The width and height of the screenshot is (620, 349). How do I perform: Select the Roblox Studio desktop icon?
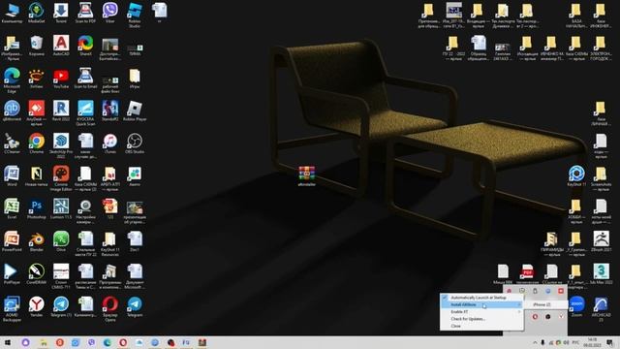135,16
